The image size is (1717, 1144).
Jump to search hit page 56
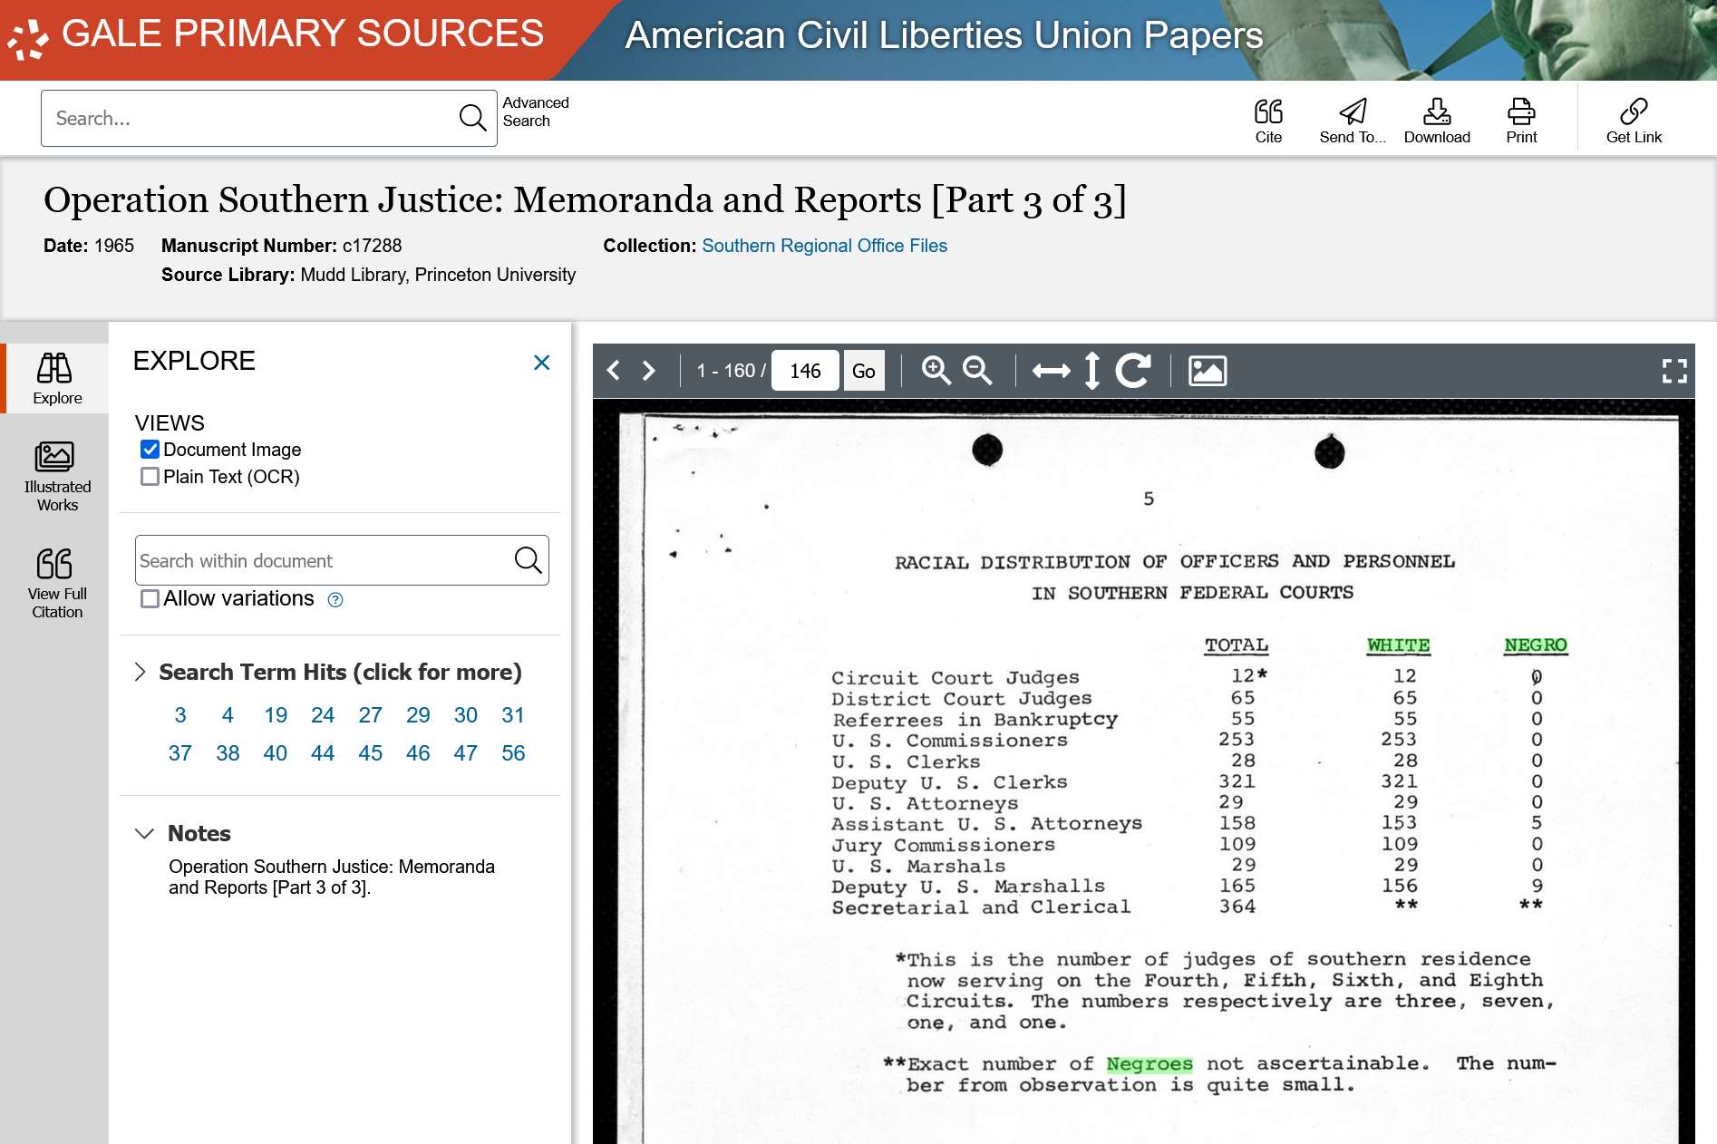pyautogui.click(x=513, y=753)
